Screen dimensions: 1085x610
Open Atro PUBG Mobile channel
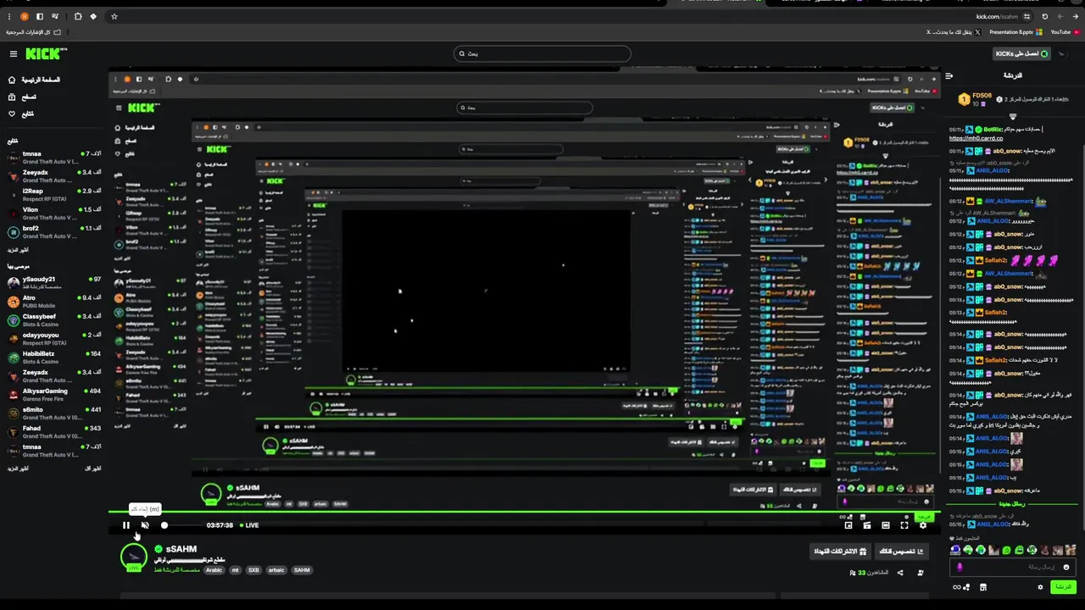pos(53,302)
